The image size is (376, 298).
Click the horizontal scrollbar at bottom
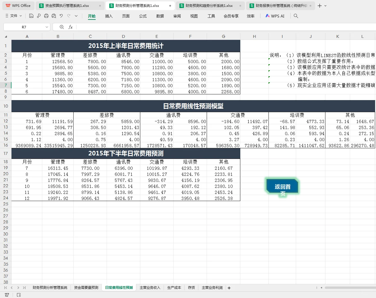coord(350,288)
